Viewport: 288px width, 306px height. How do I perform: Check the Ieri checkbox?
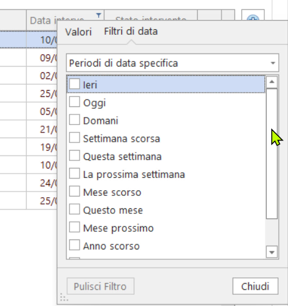74,84
